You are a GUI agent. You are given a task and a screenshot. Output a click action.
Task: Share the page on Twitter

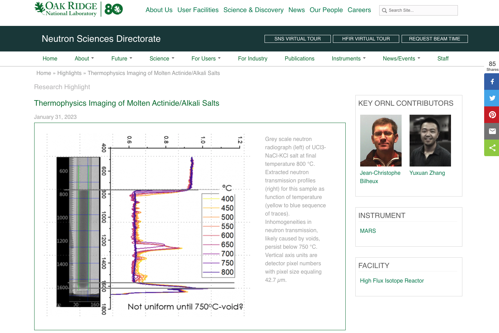click(492, 98)
